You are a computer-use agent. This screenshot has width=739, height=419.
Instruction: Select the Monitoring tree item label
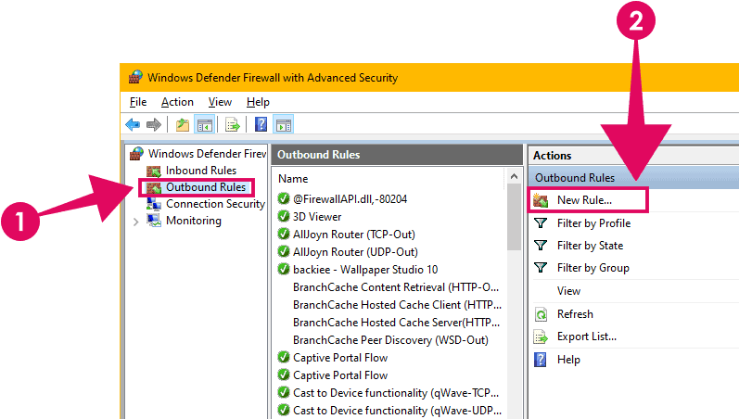pyautogui.click(x=194, y=221)
